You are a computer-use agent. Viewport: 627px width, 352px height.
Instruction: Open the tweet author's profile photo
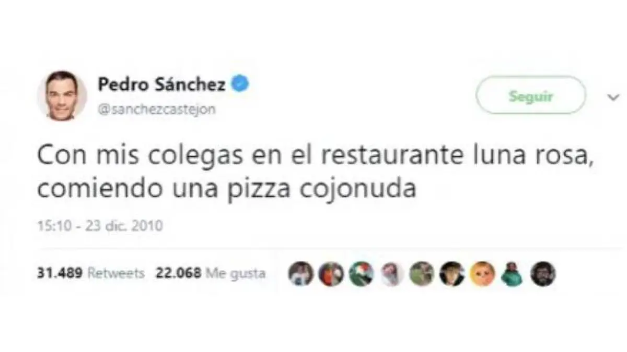pos(62,95)
